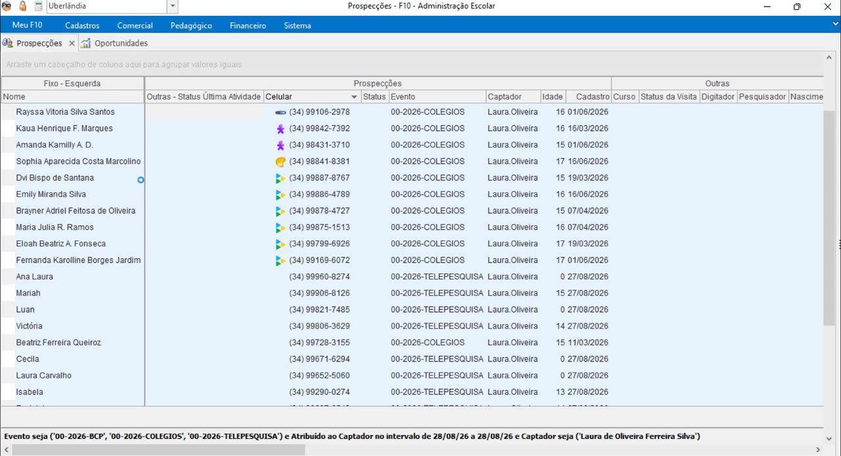Click the Digitador column header
This screenshot has width=841, height=456.
coord(718,97)
